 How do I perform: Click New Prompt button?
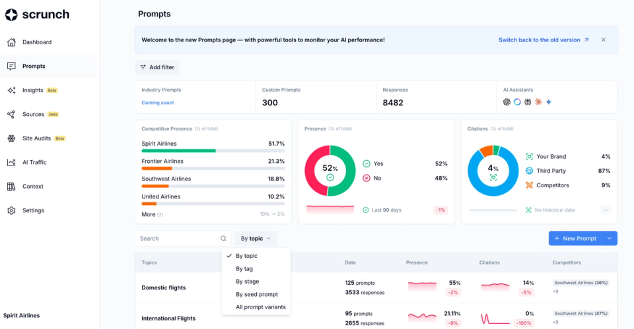tap(575, 239)
